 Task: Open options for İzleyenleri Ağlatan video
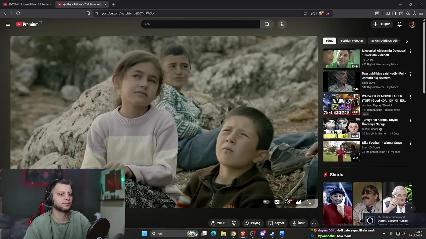point(410,51)
